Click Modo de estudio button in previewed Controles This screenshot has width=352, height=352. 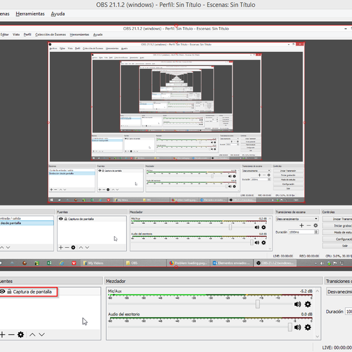coord(337,232)
